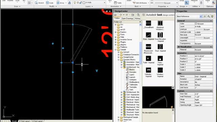Collapse the Geometry section in Properties
The height and width of the screenshot is (122, 217).
pos(211,53)
